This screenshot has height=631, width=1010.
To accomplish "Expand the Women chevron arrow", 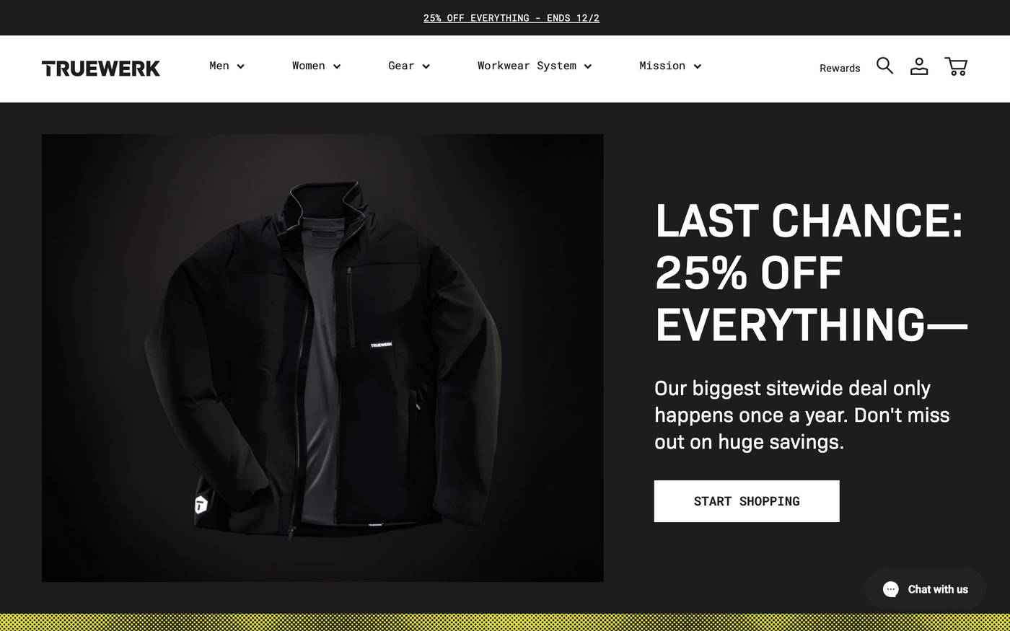I will click(x=337, y=66).
